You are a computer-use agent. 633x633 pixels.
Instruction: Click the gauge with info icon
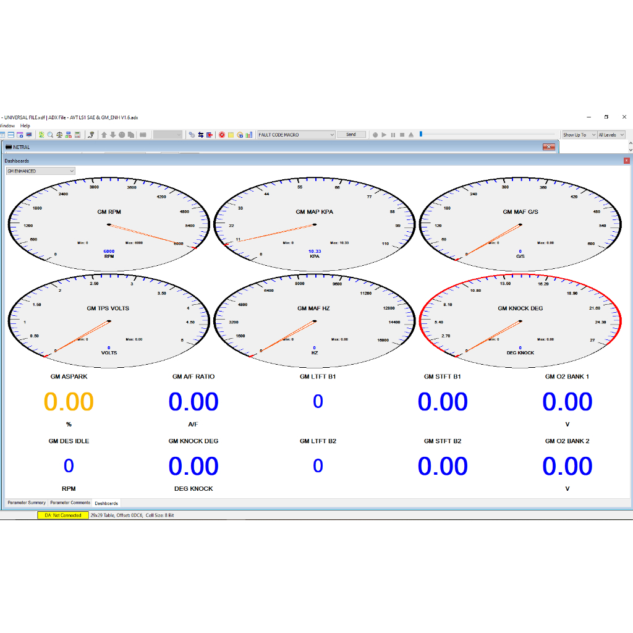240,135
